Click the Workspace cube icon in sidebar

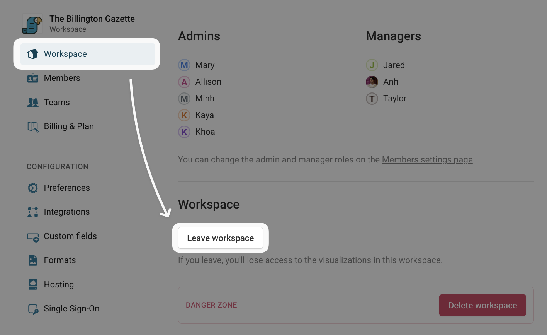pos(33,54)
